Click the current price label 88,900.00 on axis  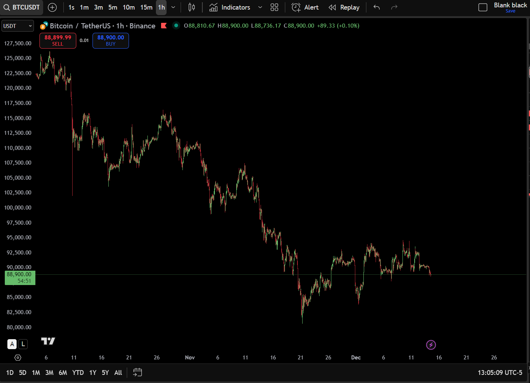pos(20,278)
